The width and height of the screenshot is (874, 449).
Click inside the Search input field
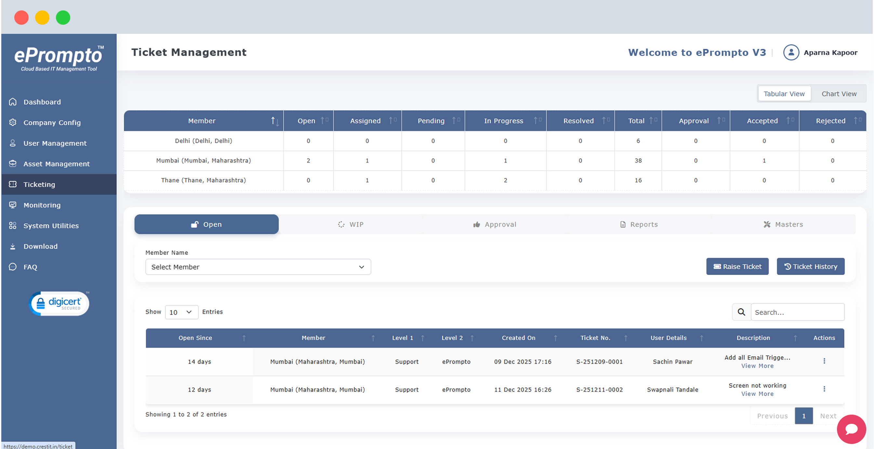tap(797, 312)
